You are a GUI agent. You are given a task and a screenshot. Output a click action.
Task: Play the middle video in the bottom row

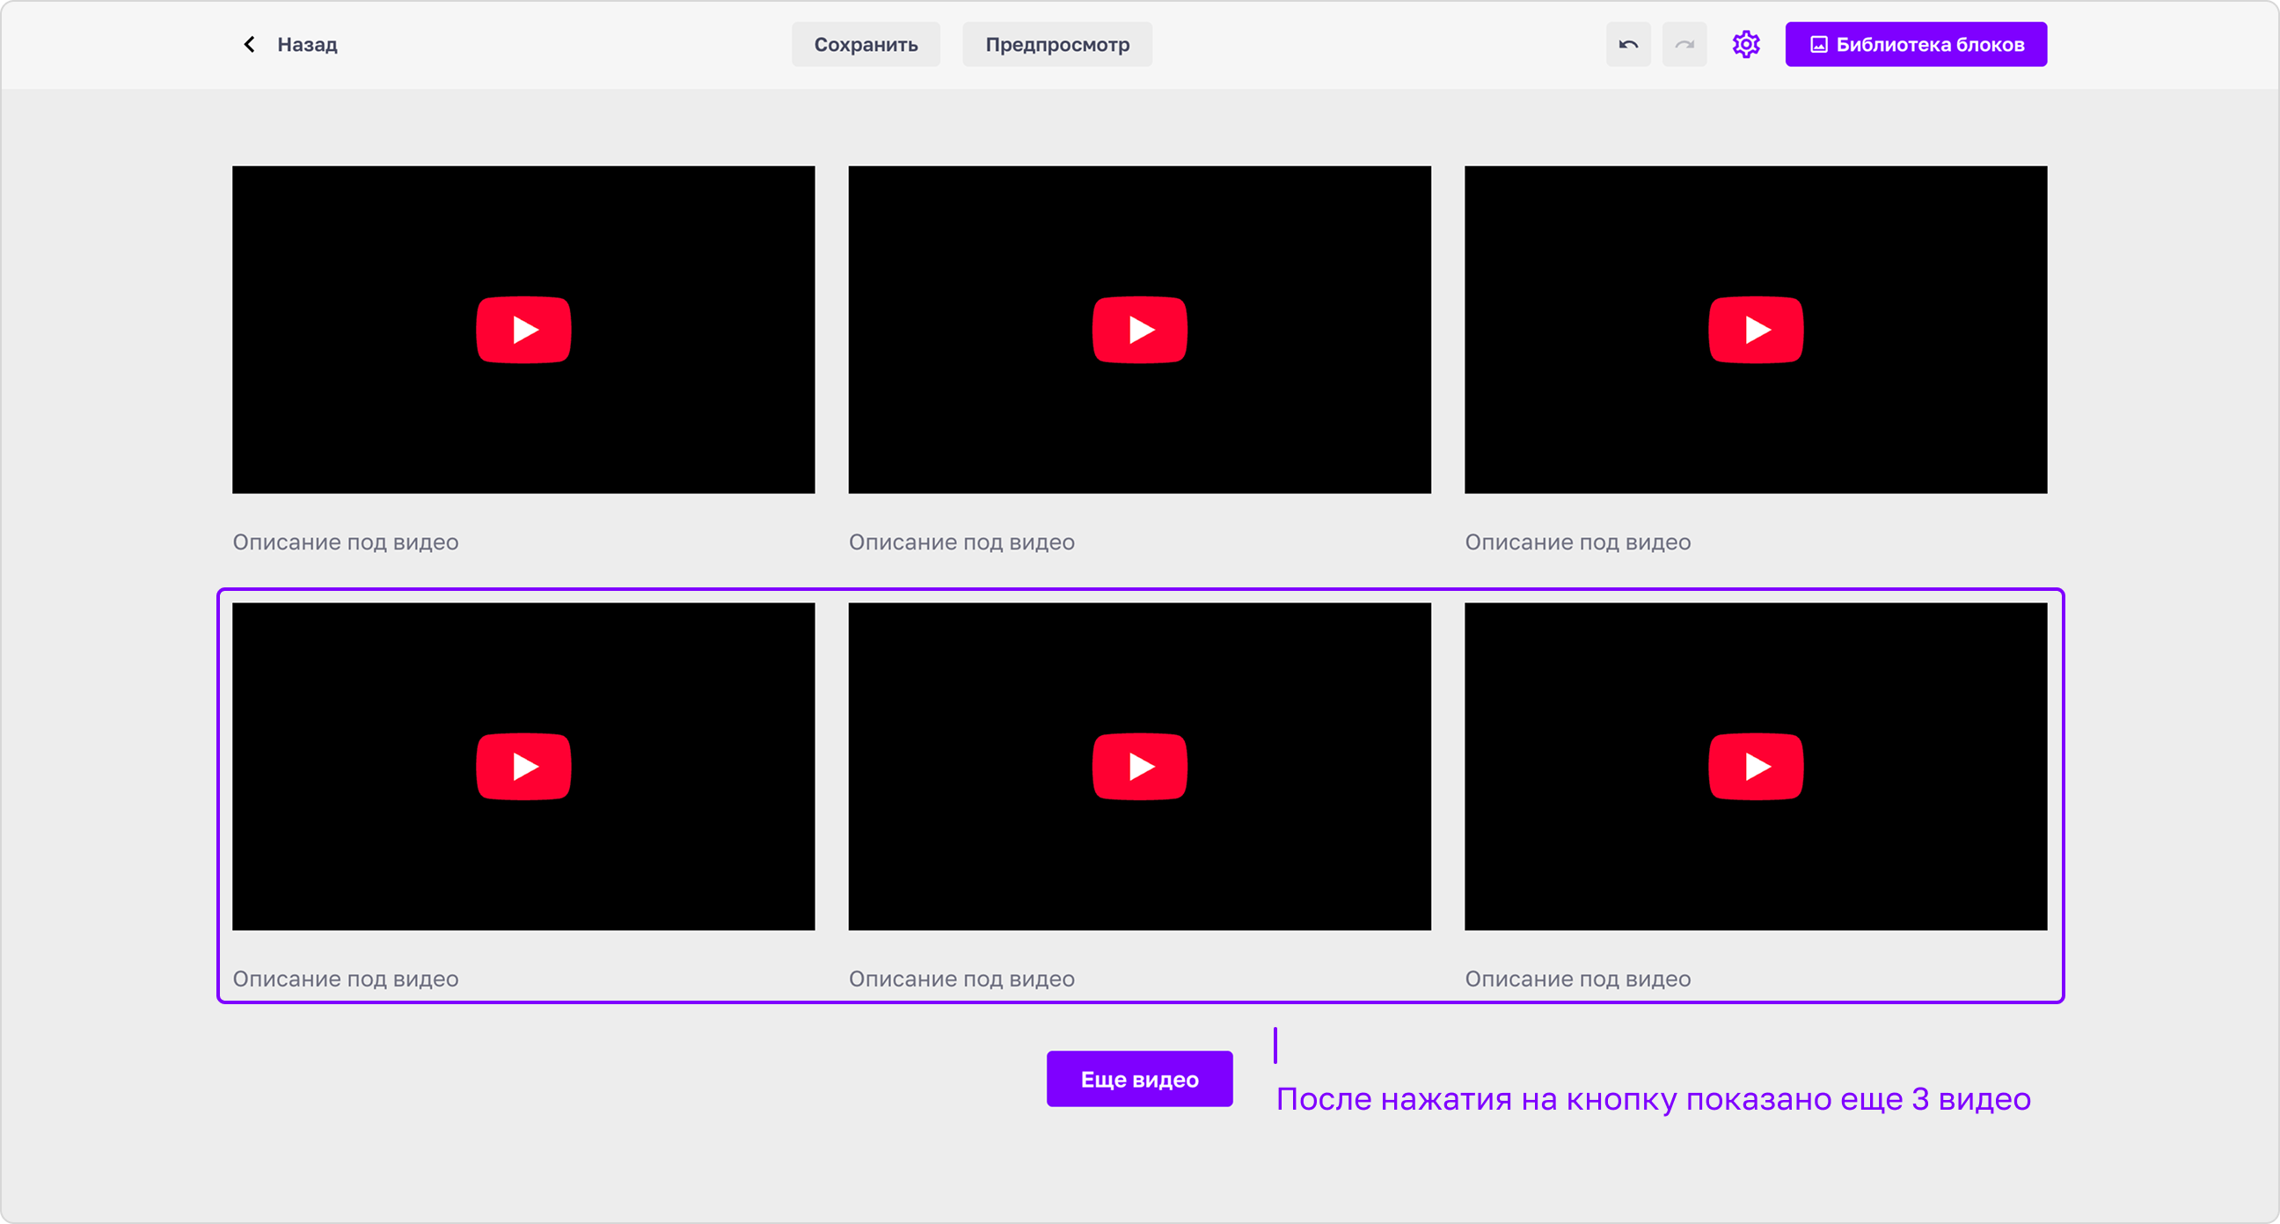click(1139, 766)
